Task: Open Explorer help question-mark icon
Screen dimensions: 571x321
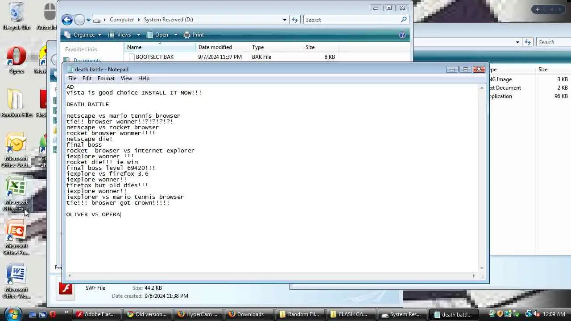Action: pyautogui.click(x=402, y=35)
